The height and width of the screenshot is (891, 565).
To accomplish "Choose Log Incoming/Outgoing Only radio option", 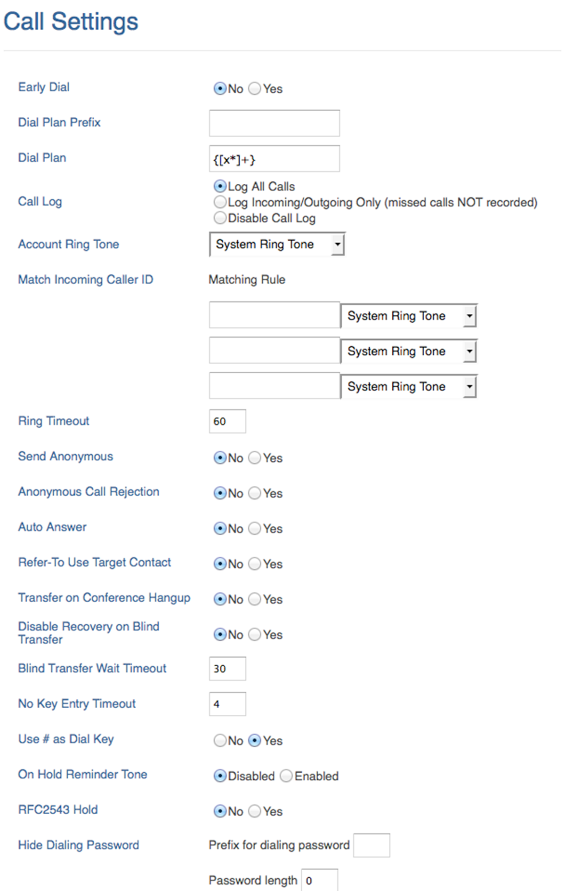I will [220, 202].
